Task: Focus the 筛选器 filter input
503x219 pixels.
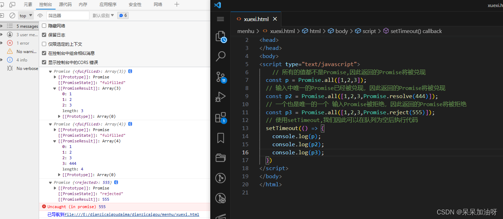Action: pos(68,15)
